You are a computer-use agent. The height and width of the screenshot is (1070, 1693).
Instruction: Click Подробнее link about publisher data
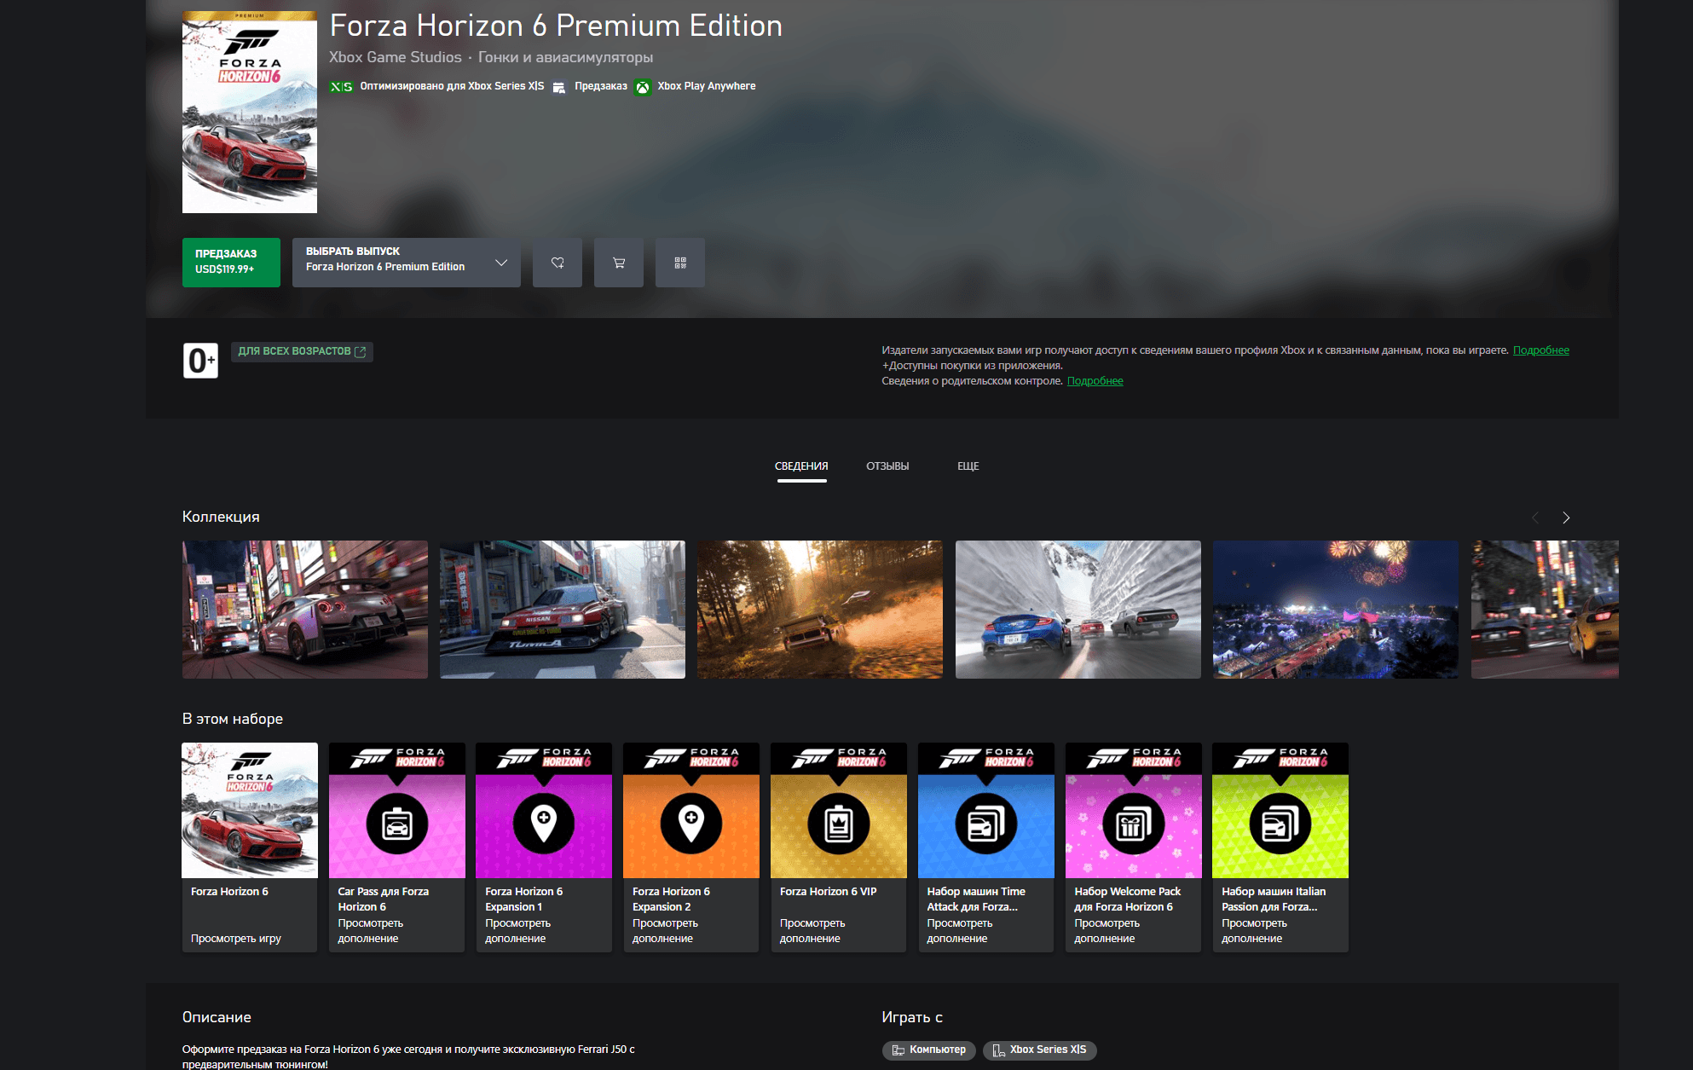click(1540, 350)
